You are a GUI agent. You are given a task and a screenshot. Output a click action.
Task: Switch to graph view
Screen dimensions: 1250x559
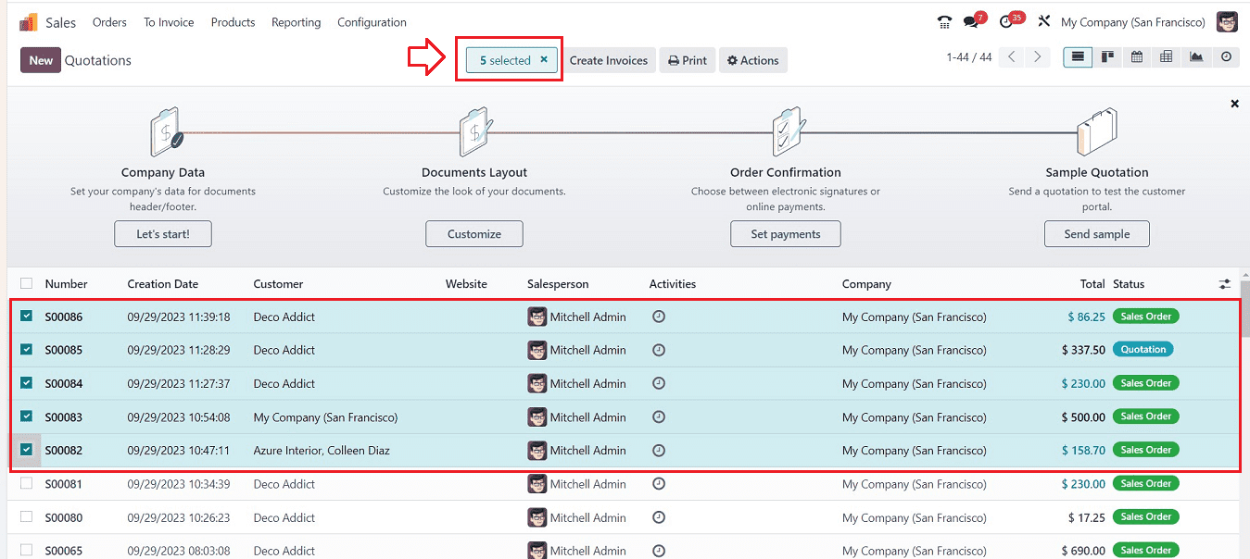pos(1196,57)
